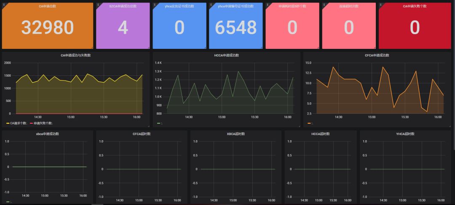The width and height of the screenshot is (455, 205).
Task: Click orange legend swatch in CFCA申请成功数 graph
Action: (x=309, y=123)
